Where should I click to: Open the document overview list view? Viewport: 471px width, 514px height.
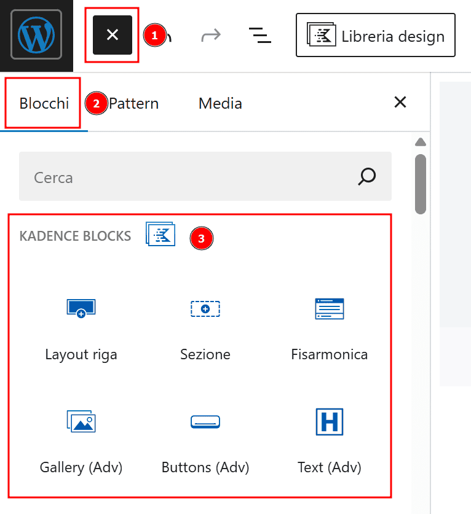[x=259, y=36]
